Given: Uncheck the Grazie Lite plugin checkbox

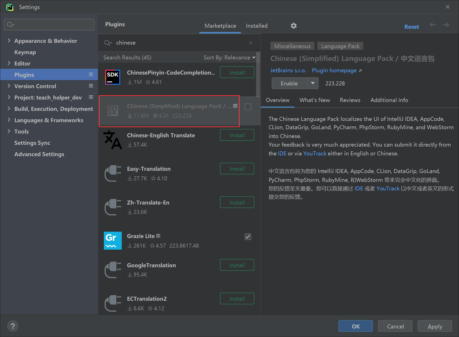Looking at the screenshot, I should point(248,237).
